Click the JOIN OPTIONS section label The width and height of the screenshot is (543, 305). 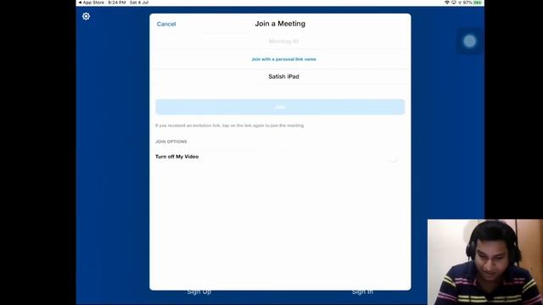171,141
